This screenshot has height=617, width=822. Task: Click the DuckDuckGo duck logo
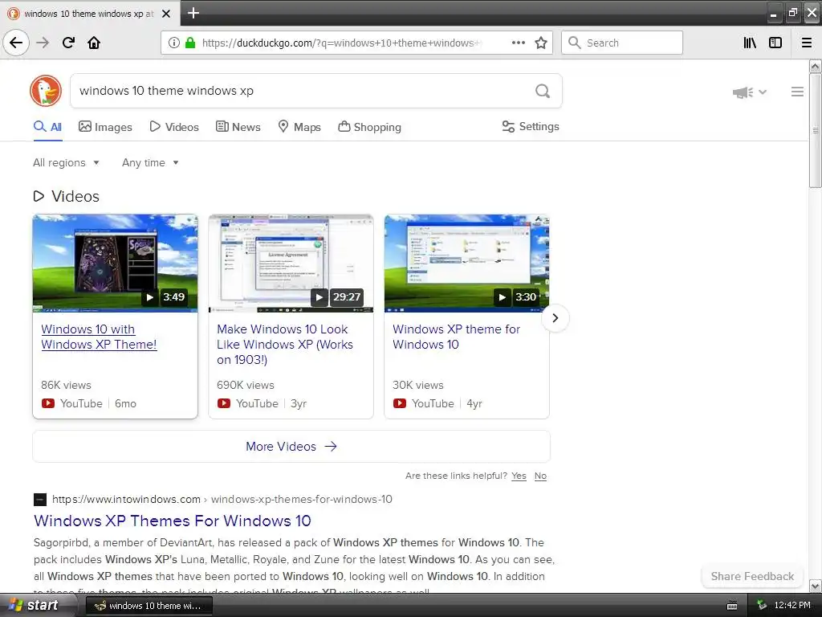click(46, 91)
